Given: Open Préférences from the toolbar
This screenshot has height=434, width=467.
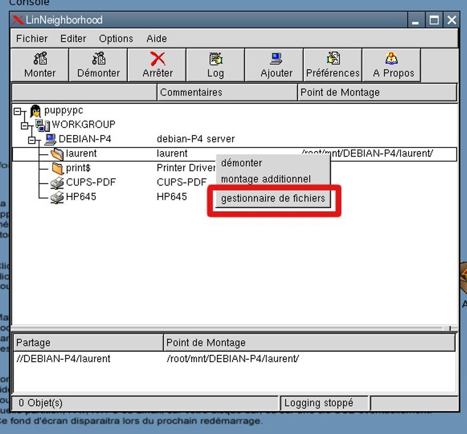Looking at the screenshot, I should point(332,59).
